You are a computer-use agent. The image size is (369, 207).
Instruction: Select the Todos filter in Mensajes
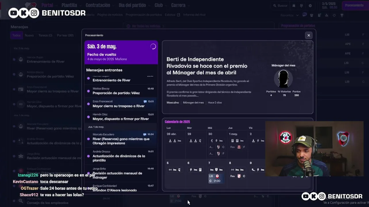pyautogui.click(x=16, y=35)
